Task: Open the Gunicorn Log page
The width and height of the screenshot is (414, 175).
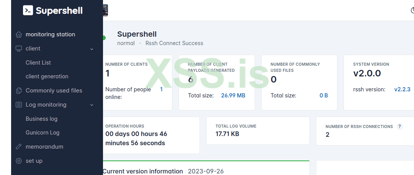Action: tap(43, 133)
